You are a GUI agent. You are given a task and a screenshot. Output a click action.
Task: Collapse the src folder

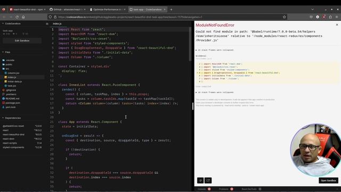pyautogui.click(x=7, y=69)
